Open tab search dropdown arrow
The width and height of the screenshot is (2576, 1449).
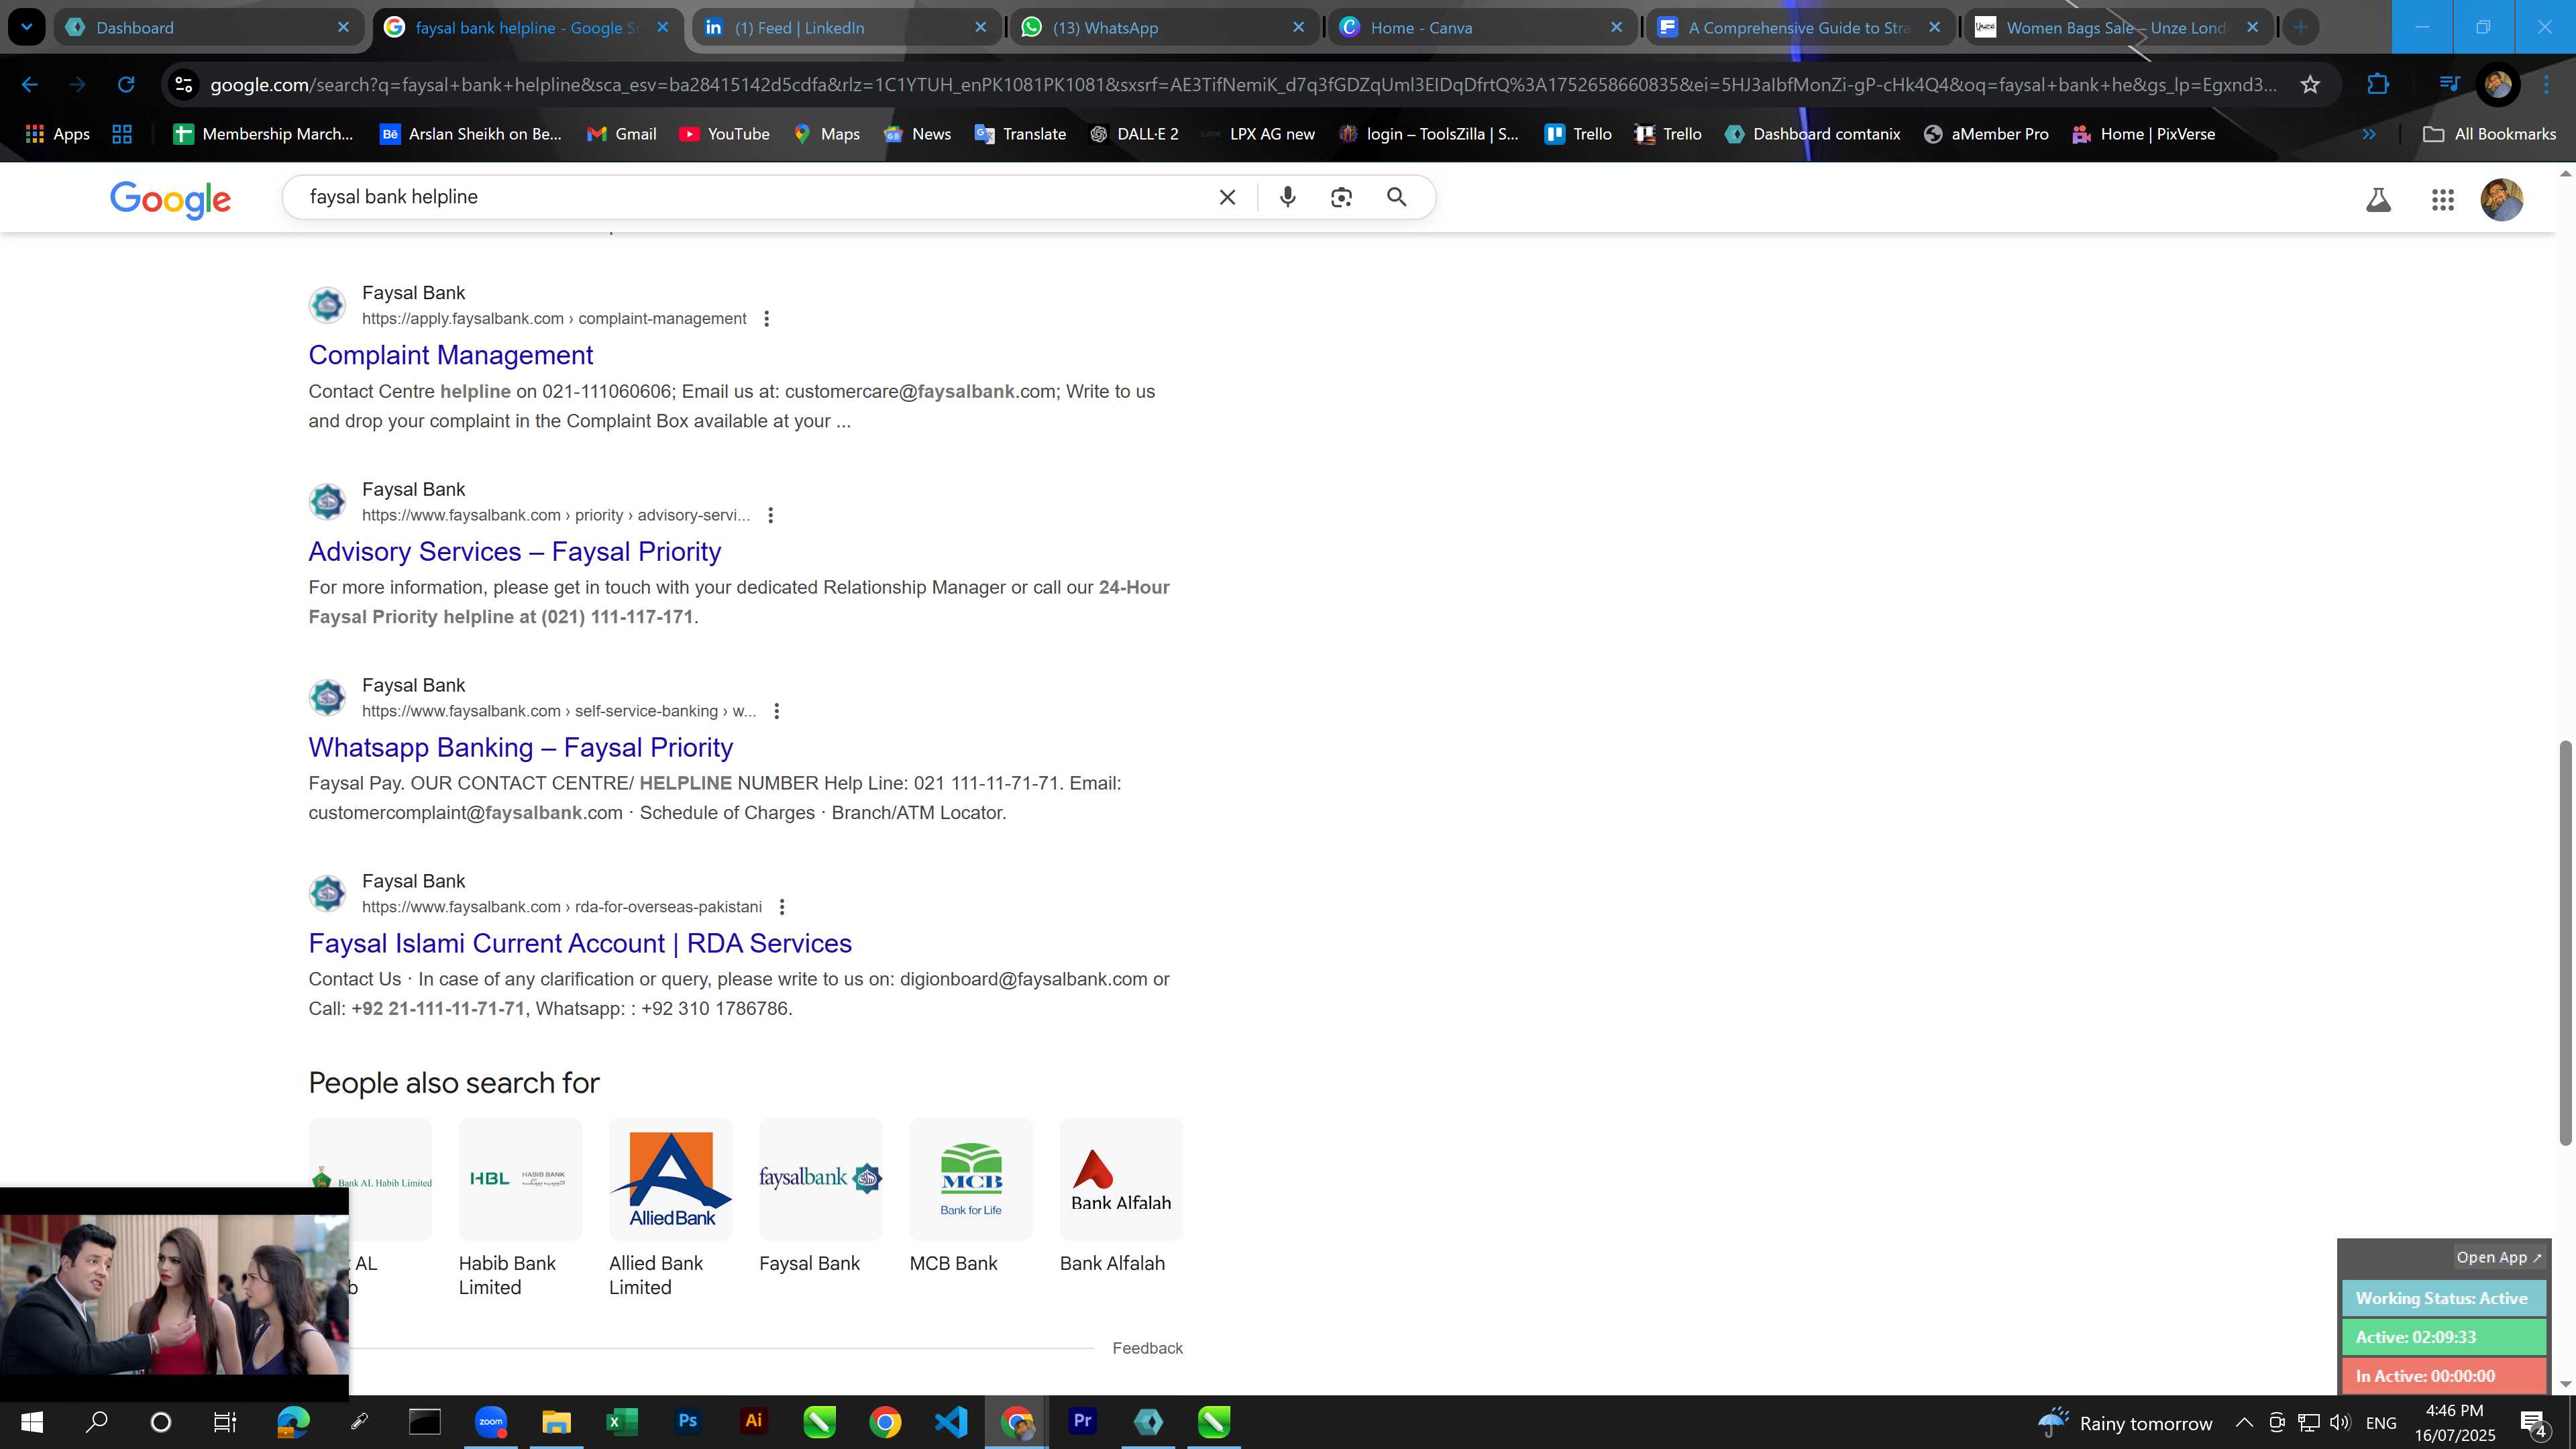[26, 27]
